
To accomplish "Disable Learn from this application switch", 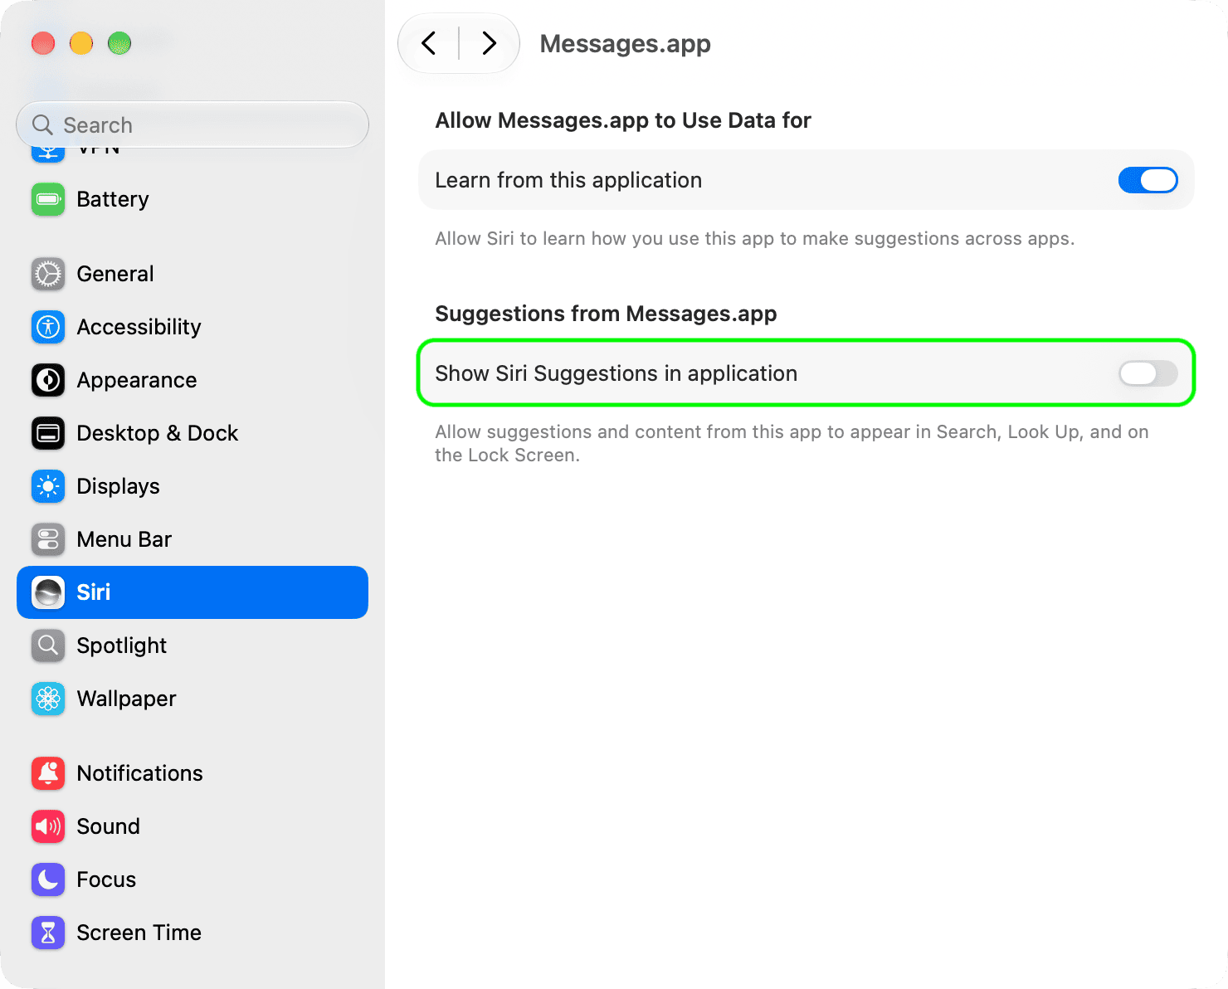I will (x=1148, y=180).
